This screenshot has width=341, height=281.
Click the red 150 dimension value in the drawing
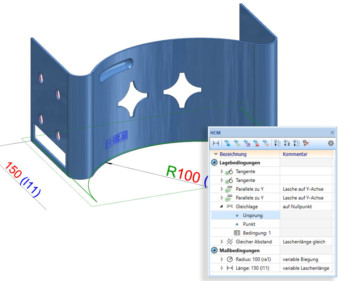(x=13, y=170)
